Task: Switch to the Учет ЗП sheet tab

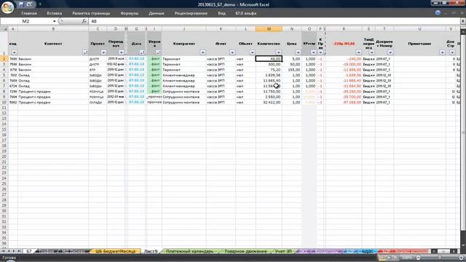Action: coord(283,251)
